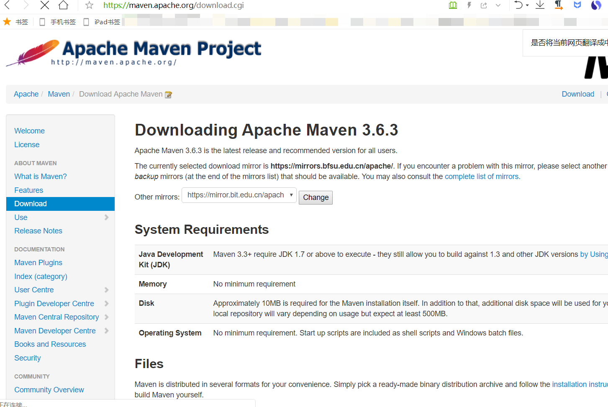Screen dimensions: 608x407
Task: Open the browser home page icon
Action: tap(63, 5)
